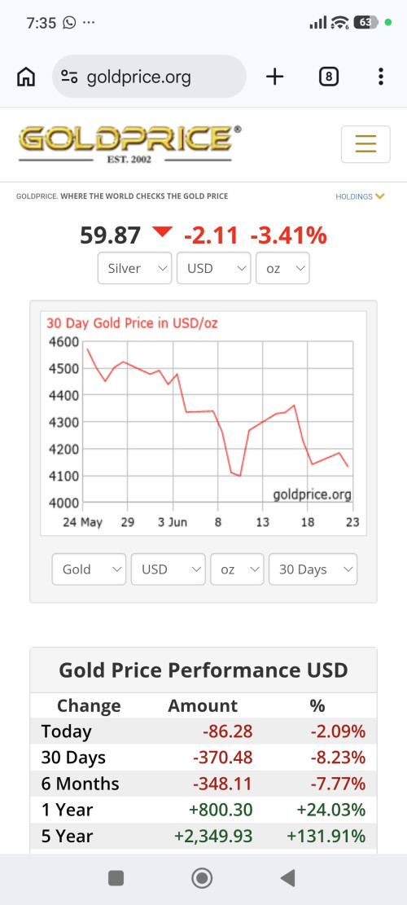The image size is (407, 905).
Task: Tap the site info icon in address bar
Action: point(70,77)
